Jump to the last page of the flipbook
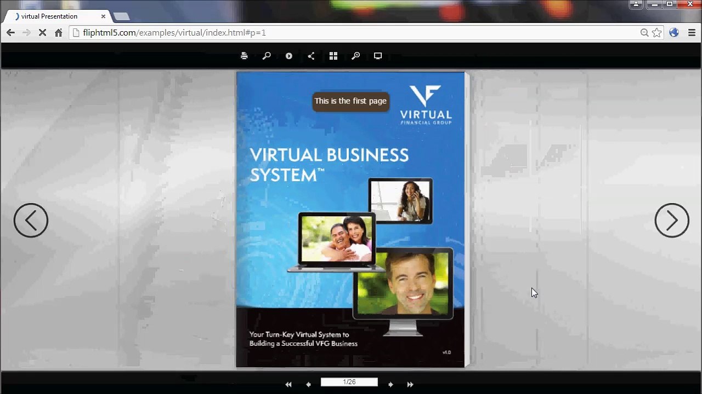This screenshot has width=702, height=394. pos(410,384)
